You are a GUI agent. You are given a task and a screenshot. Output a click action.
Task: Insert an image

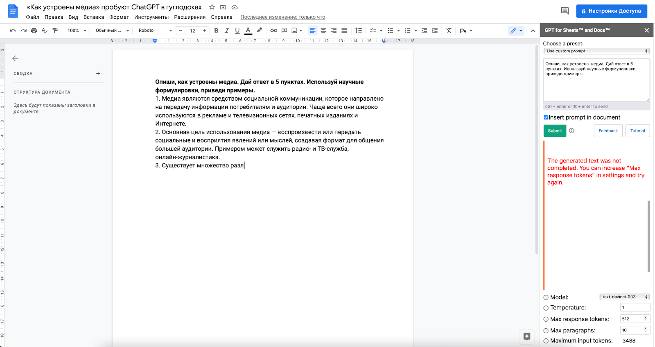point(294,31)
